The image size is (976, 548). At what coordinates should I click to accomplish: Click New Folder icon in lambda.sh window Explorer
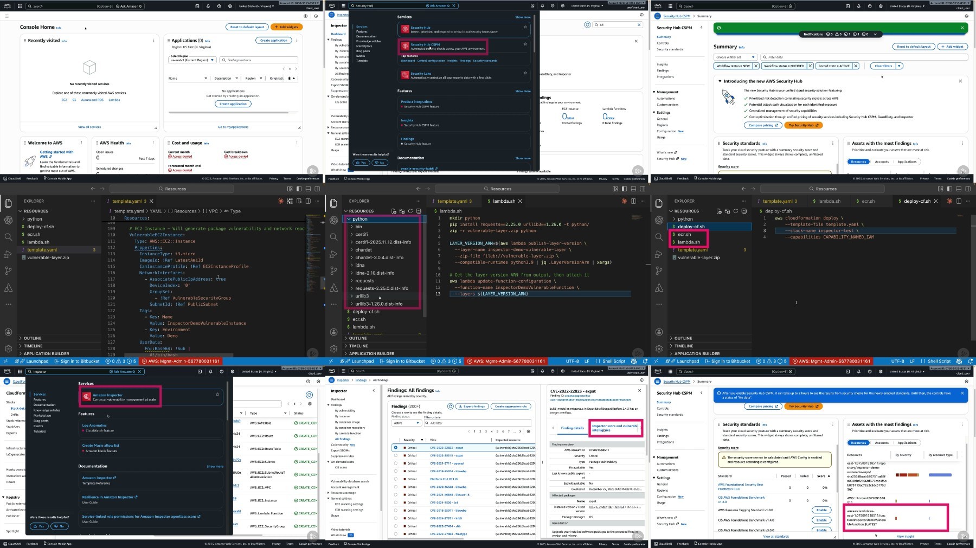[402, 211]
